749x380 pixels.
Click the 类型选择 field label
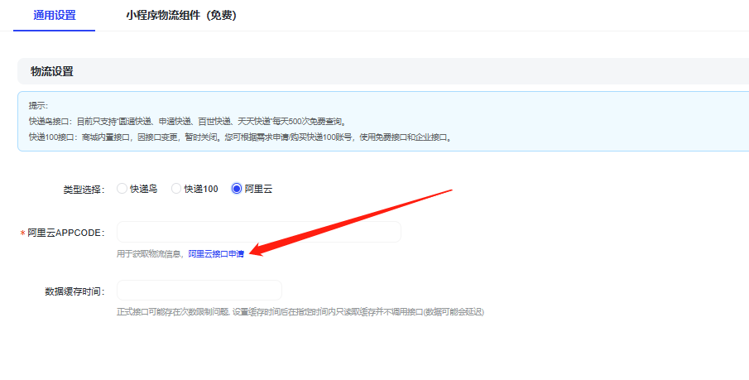tap(84, 190)
